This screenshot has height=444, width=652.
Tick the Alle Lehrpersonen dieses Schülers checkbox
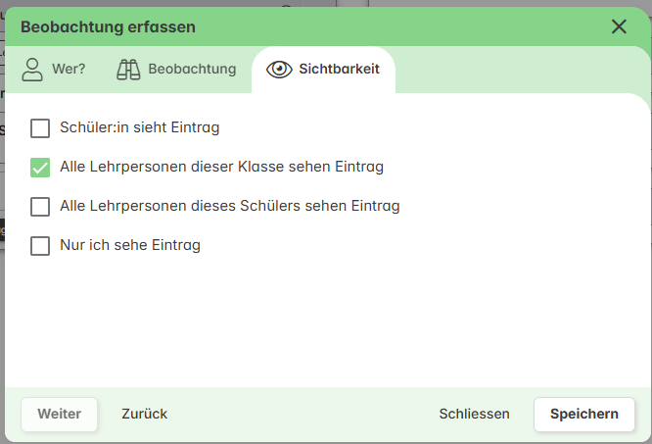click(x=40, y=207)
